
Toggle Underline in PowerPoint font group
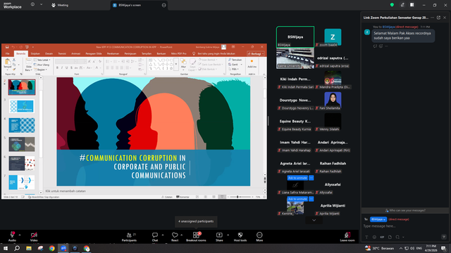click(66, 67)
